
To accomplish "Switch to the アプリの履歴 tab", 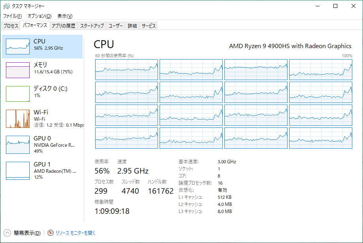I will [64, 26].
